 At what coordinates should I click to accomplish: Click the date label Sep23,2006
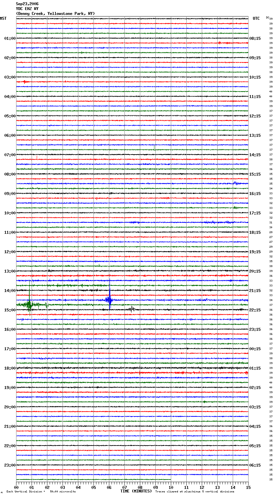[27, 4]
